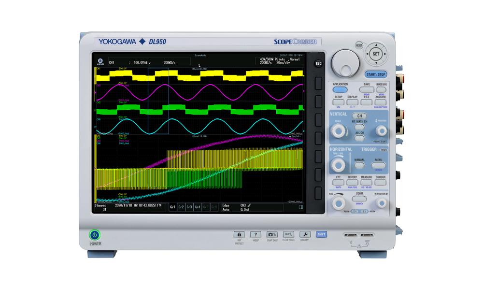
Task: Click the FFT button
Action: [x=338, y=182]
